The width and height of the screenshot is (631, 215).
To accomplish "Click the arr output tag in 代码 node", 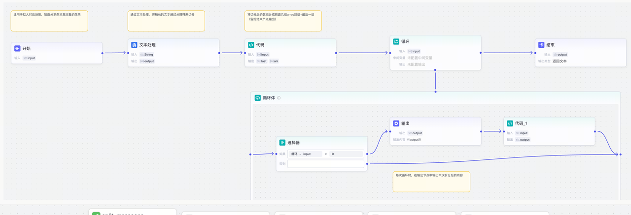I will [x=275, y=61].
